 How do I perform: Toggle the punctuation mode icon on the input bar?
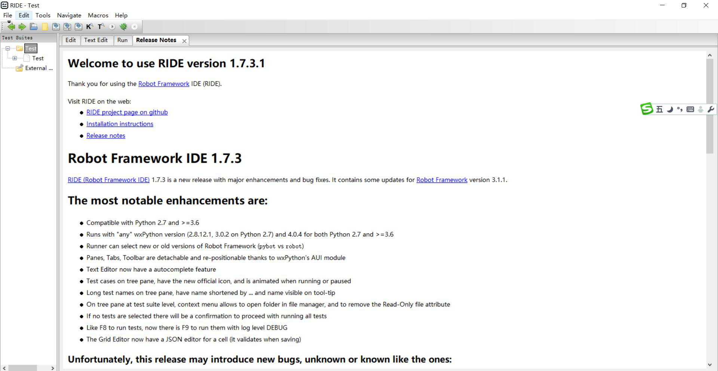tap(680, 109)
